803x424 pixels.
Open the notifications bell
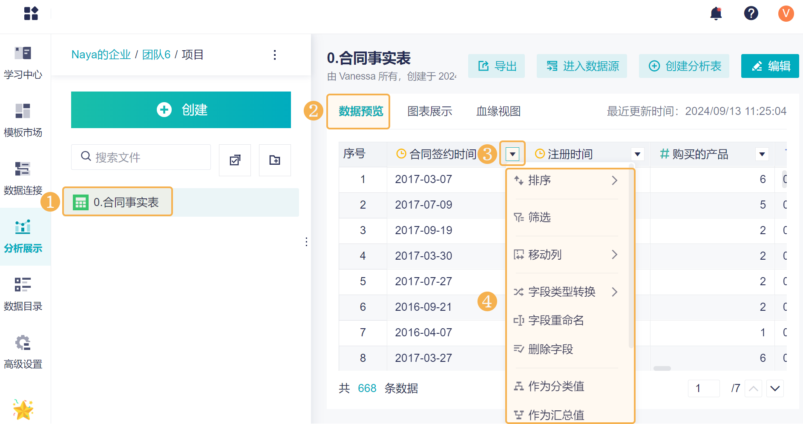click(716, 14)
